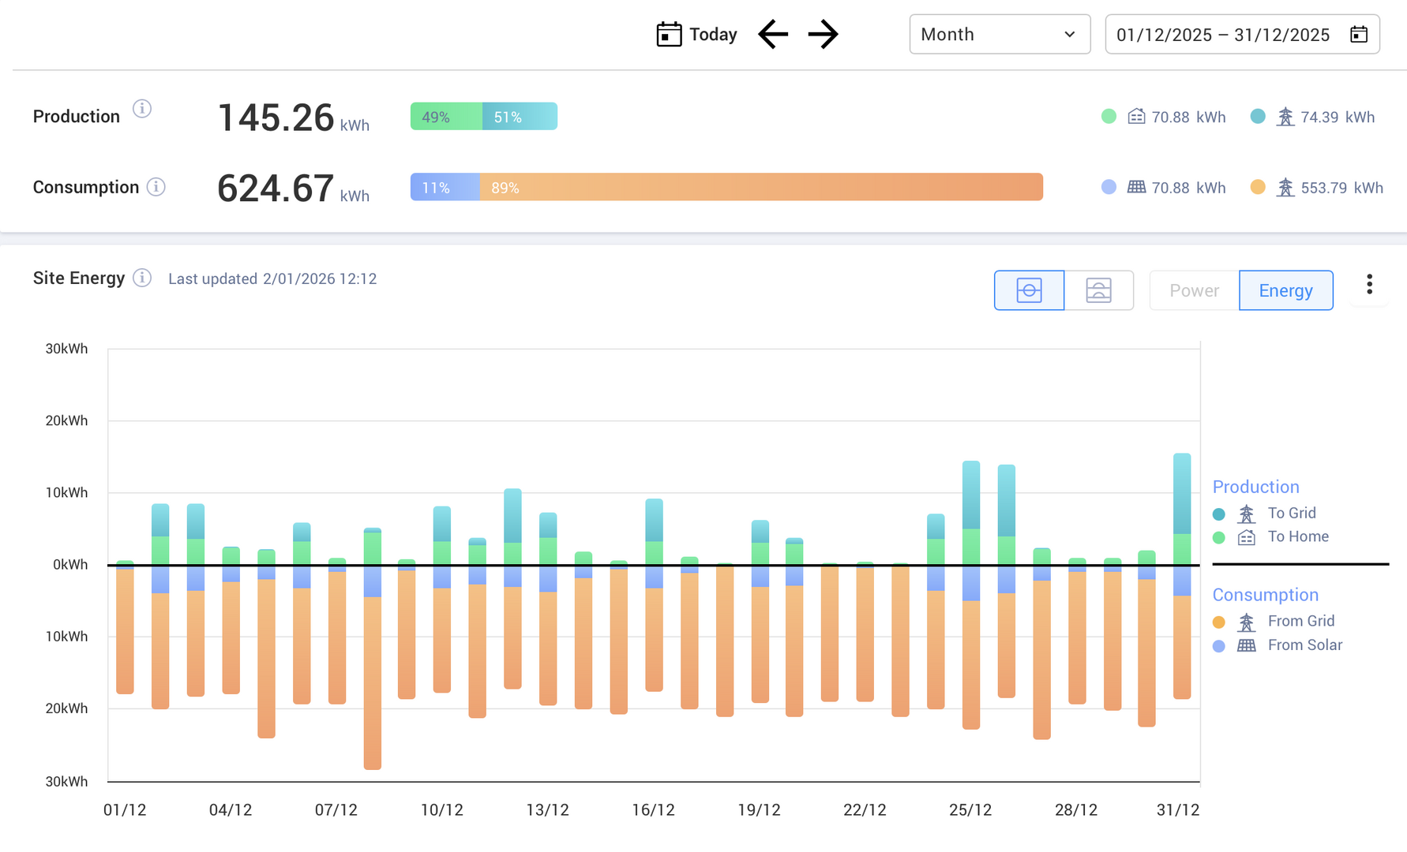The height and width of the screenshot is (852, 1407).
Task: Click the next period right arrow
Action: pyautogui.click(x=823, y=35)
